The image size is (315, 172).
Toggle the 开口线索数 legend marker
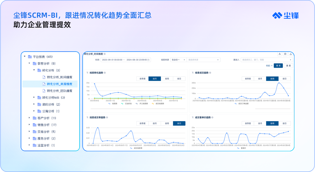(136, 104)
